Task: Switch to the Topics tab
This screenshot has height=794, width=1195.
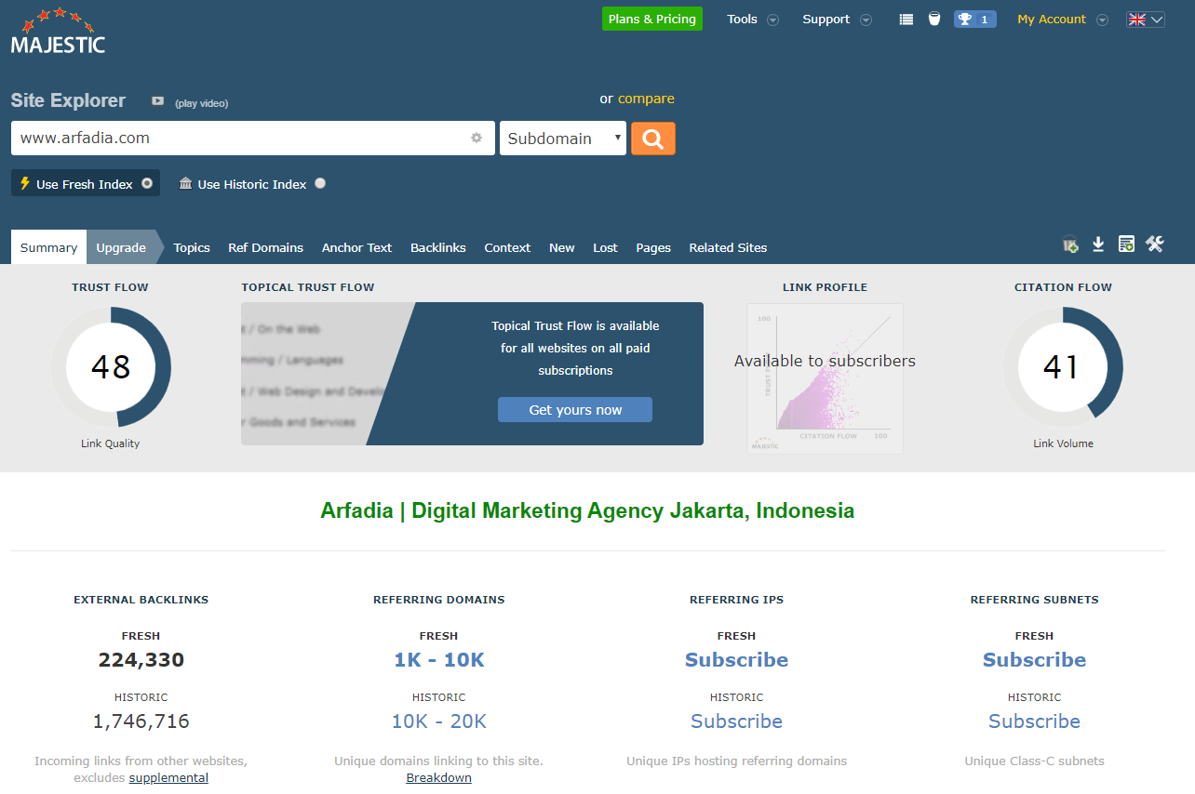Action: [x=192, y=247]
